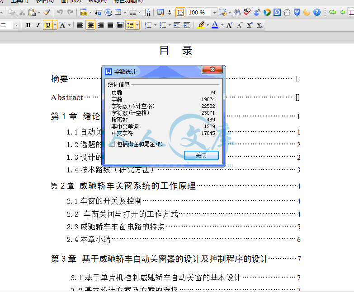Shrink the font size with A−
This screenshot has width=354, height=292.
240,25
